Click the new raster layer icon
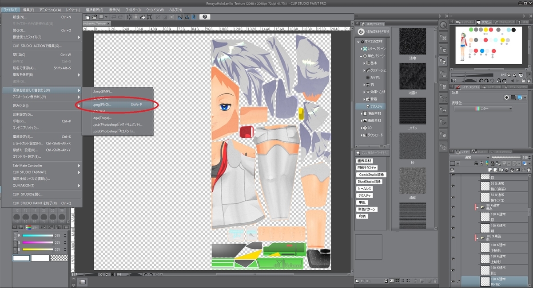Screen dimensions: 533x288 490,170
